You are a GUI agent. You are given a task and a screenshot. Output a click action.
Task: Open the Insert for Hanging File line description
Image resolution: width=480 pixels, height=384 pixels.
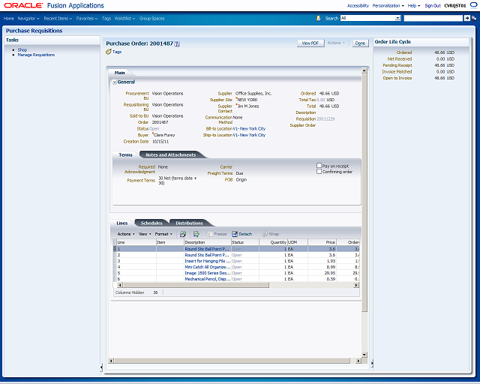coord(207,261)
